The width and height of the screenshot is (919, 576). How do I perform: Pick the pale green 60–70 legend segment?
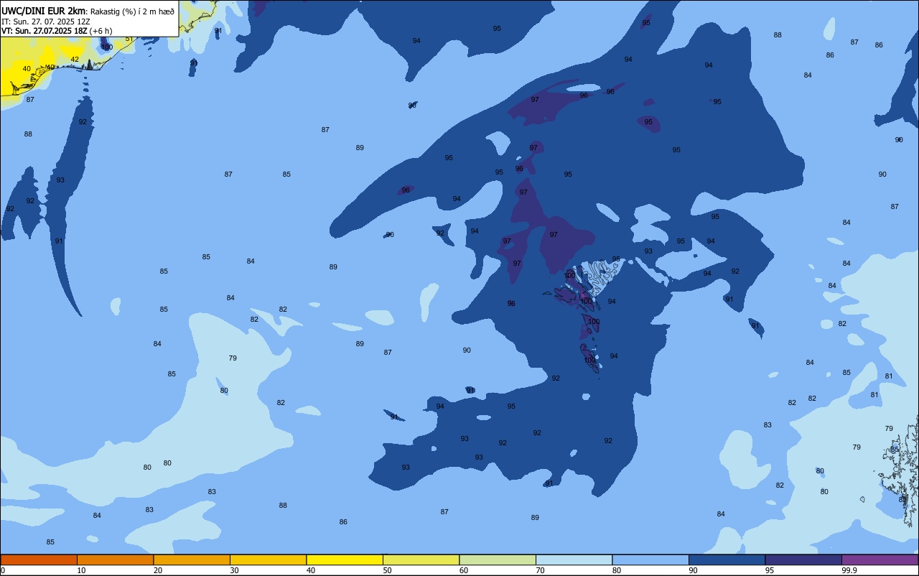498,559
